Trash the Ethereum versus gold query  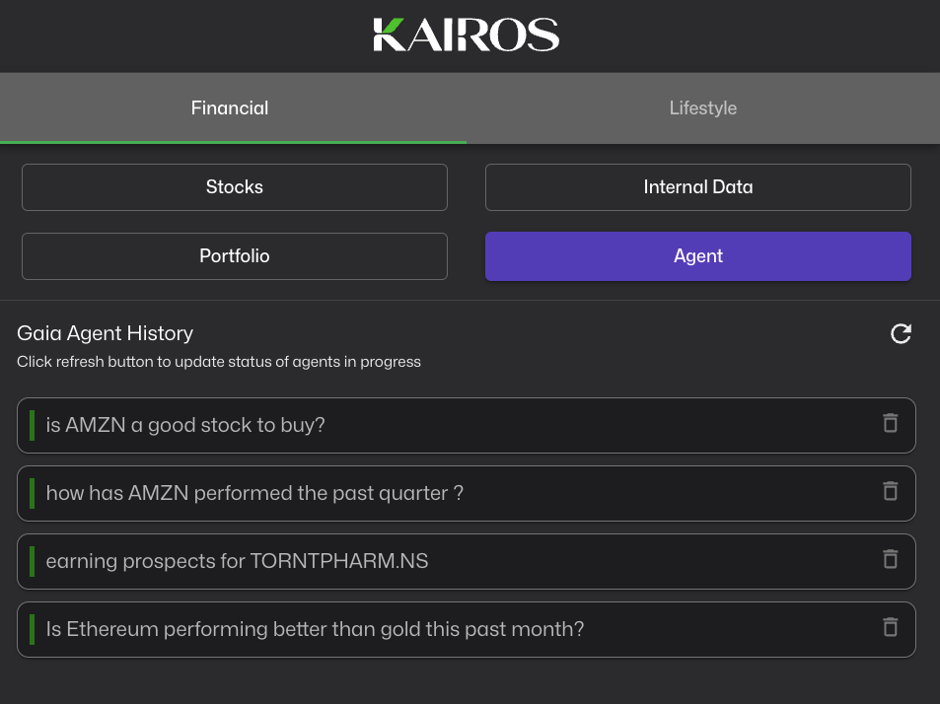tap(890, 627)
